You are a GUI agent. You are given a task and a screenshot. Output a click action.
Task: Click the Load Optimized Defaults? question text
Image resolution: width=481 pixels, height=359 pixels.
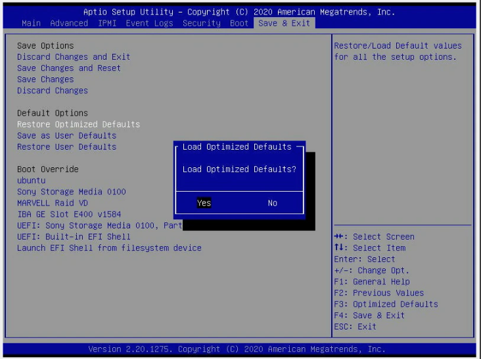pos(239,169)
